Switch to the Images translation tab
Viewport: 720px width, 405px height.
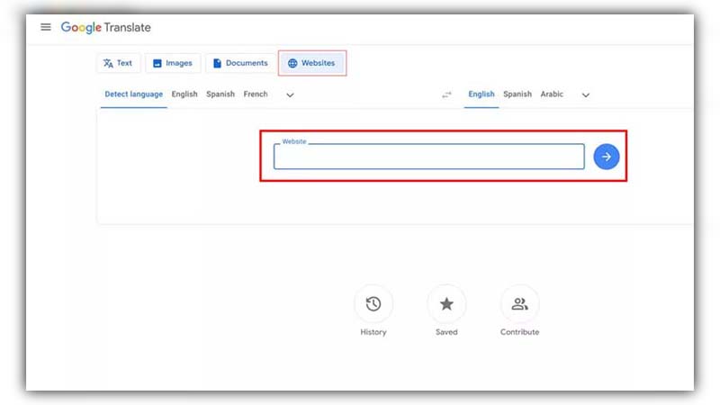173,63
